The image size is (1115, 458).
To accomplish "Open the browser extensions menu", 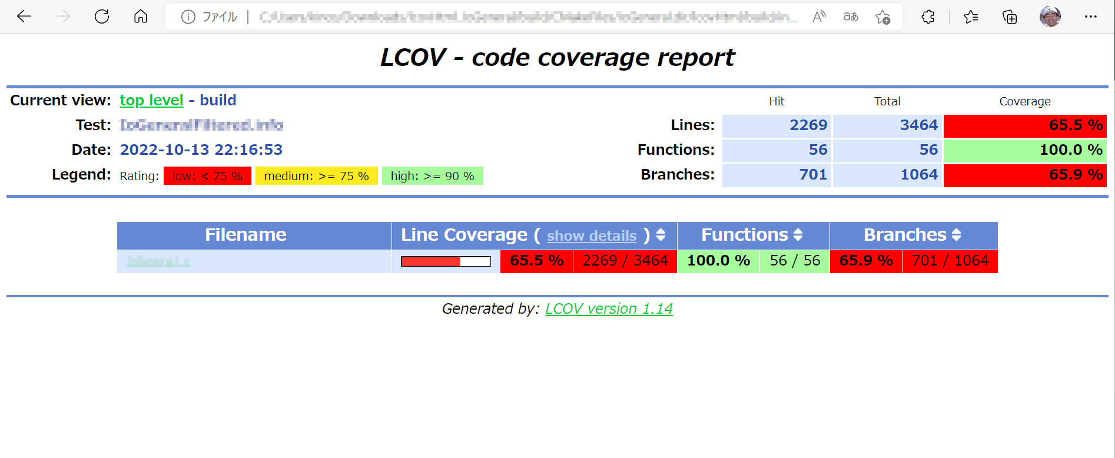I will (928, 17).
